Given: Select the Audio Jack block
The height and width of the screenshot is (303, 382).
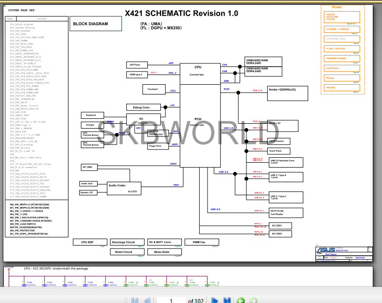Looking at the screenshot, I should pyautogui.click(x=88, y=184).
